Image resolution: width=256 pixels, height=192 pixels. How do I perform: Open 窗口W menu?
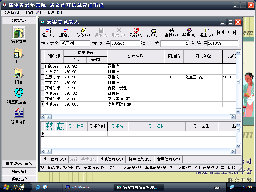[34, 12]
